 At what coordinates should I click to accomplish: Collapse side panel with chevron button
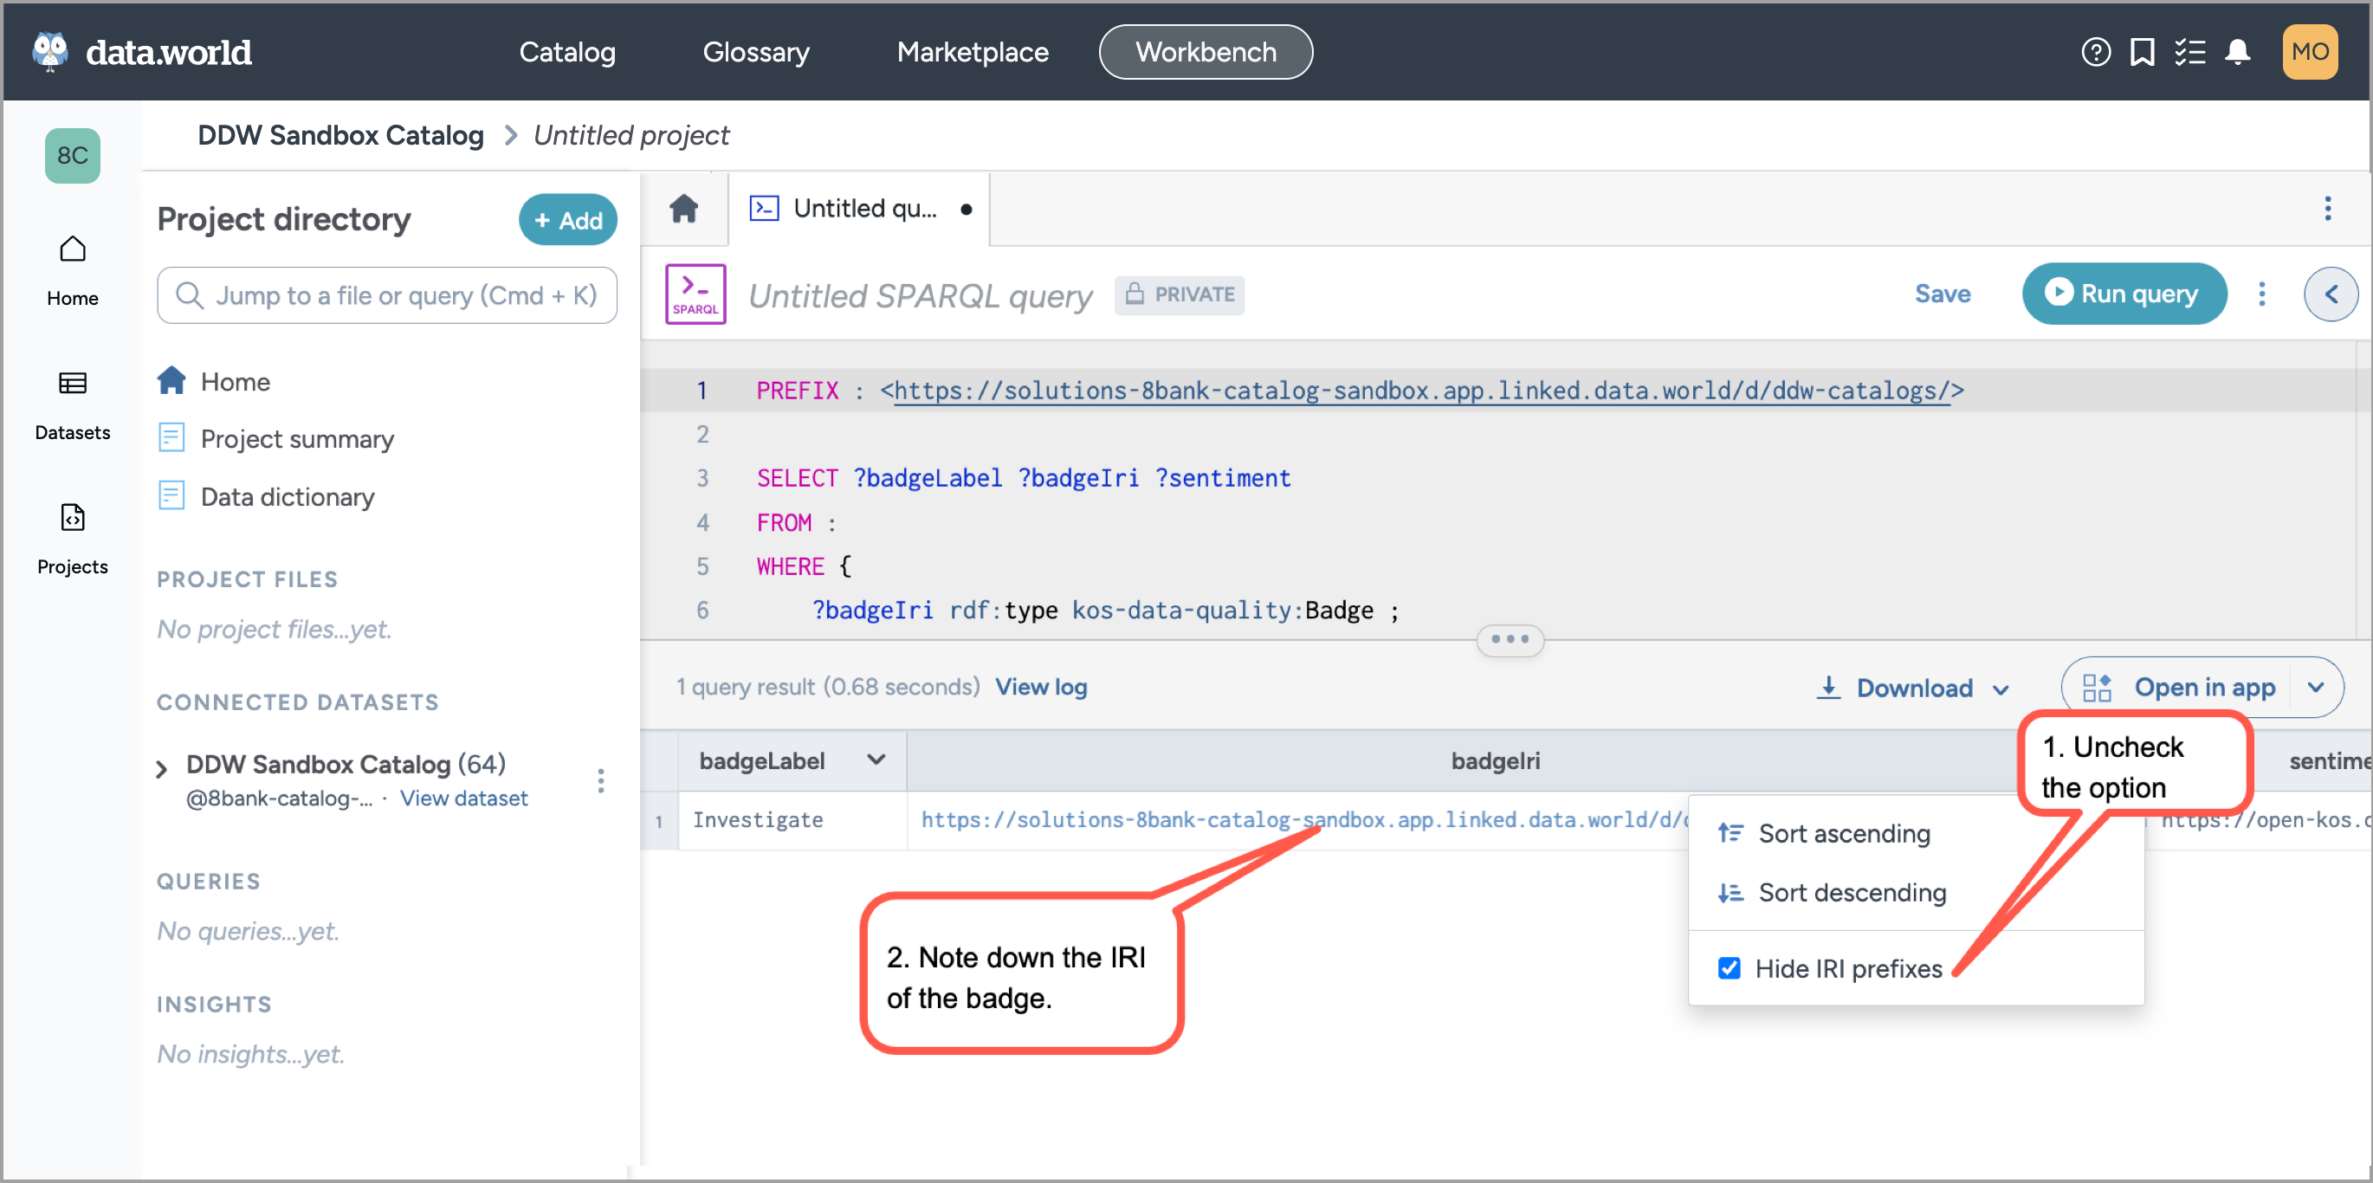(2331, 294)
